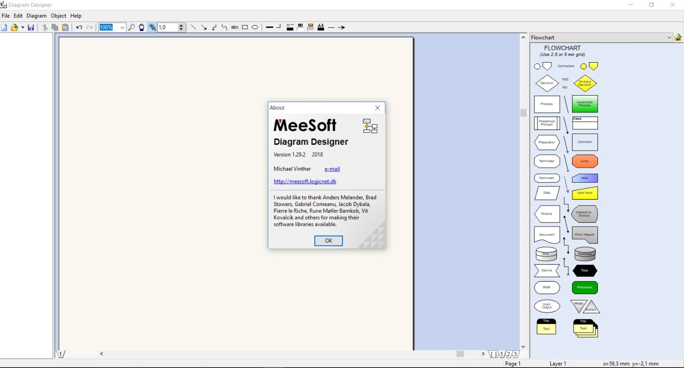Image resolution: width=684 pixels, height=368 pixels.
Task: Click the grid size field showing 1,0
Action: (168, 27)
